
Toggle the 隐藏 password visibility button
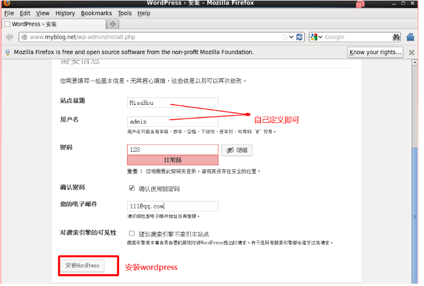coord(237,150)
